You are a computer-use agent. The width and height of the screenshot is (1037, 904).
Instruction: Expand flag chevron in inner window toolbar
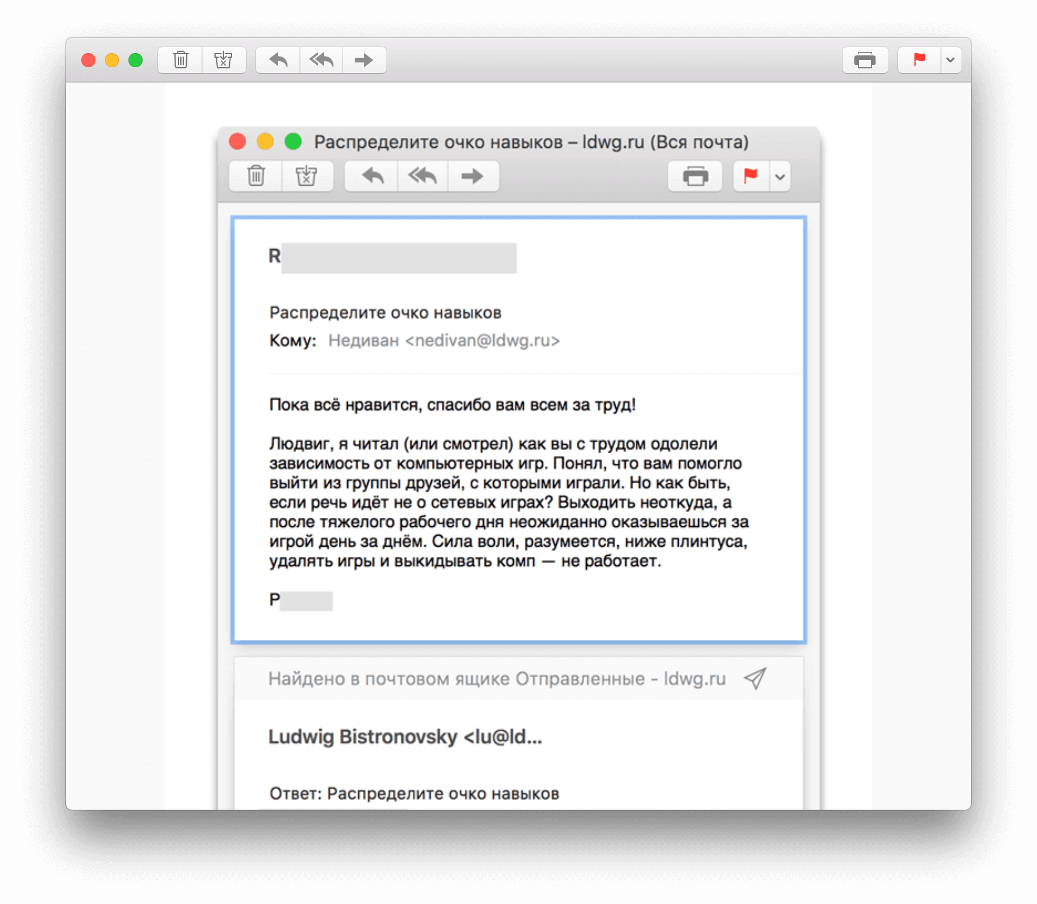click(x=780, y=176)
